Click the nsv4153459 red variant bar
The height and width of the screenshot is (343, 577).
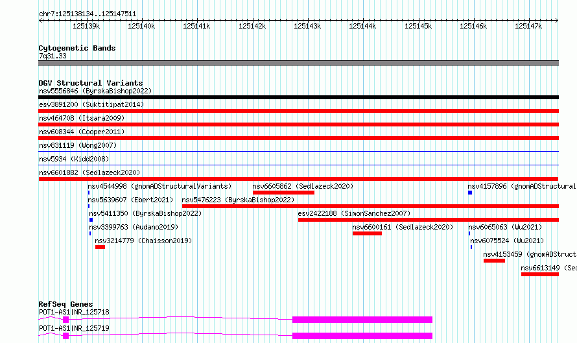[494, 261]
